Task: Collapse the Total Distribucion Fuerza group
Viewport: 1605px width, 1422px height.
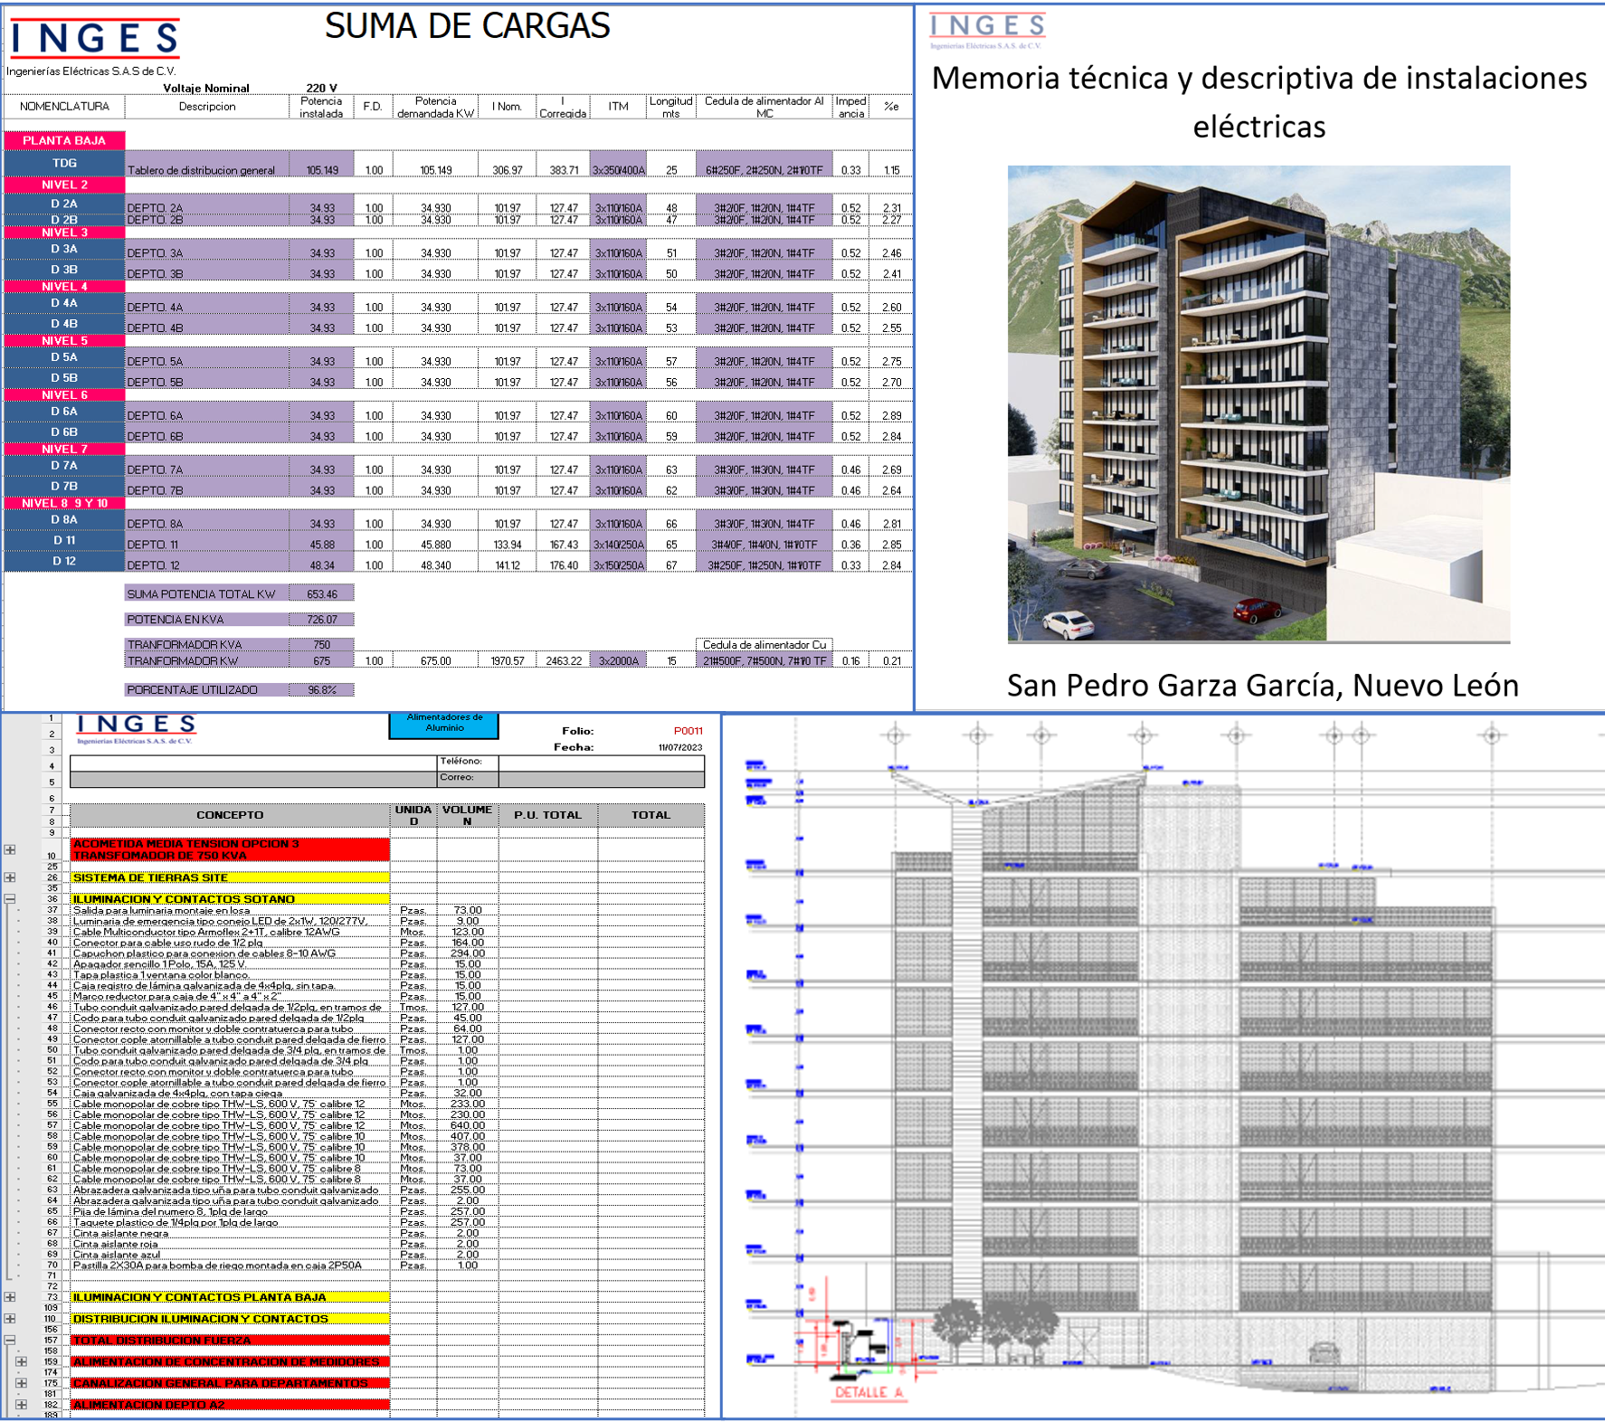Action: point(10,1341)
